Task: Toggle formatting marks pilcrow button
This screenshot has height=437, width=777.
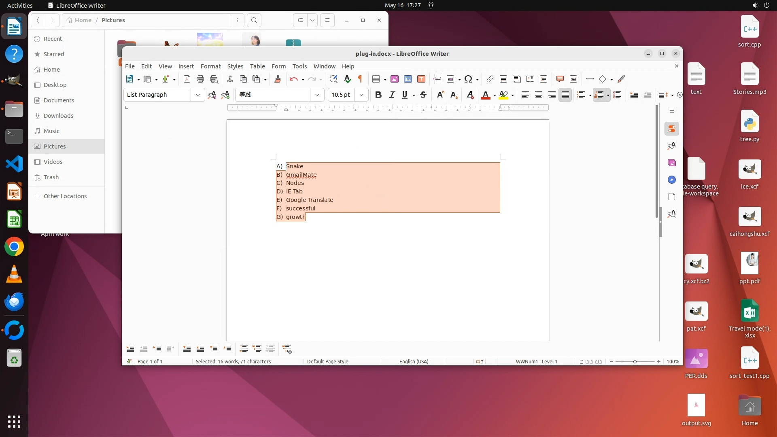Action: point(360,79)
